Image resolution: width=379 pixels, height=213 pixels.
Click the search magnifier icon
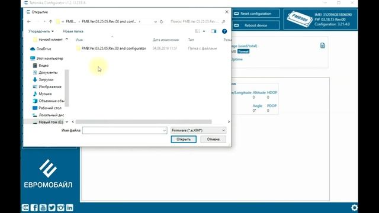223,21
